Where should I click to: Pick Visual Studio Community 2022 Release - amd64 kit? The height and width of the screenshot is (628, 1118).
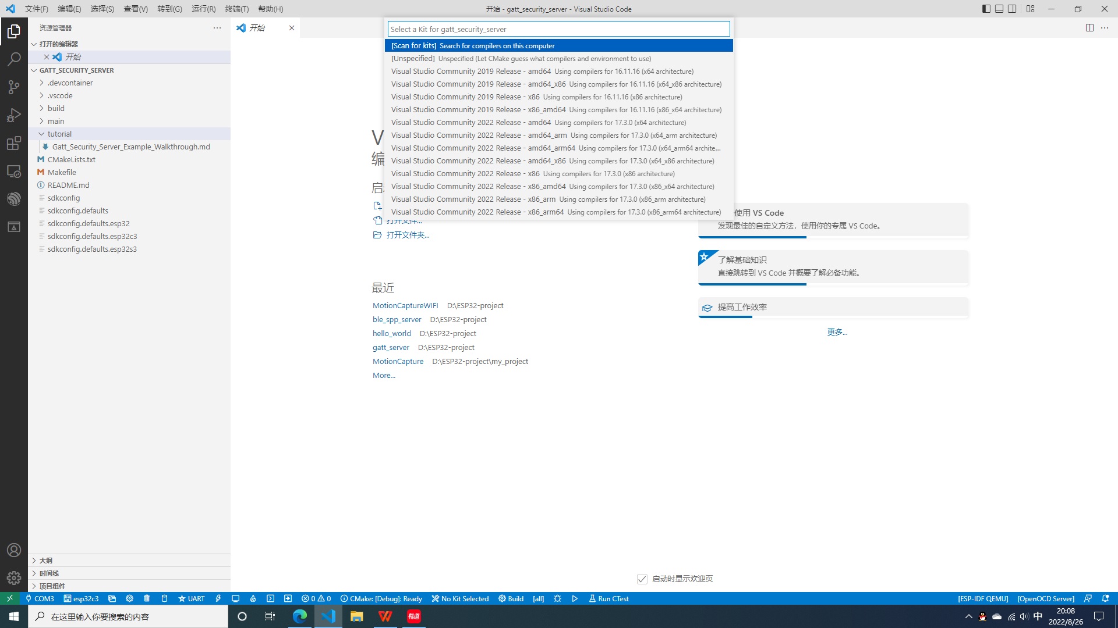tap(559, 122)
